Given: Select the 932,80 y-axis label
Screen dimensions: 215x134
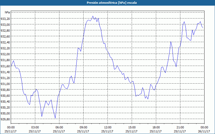Looking at the screenshot, I should (5, 30).
